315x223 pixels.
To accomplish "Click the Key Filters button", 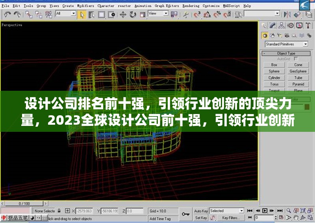I will tap(231, 218).
